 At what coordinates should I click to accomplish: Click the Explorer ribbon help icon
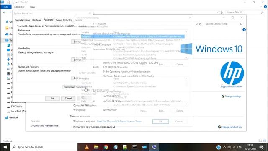click(265, 7)
